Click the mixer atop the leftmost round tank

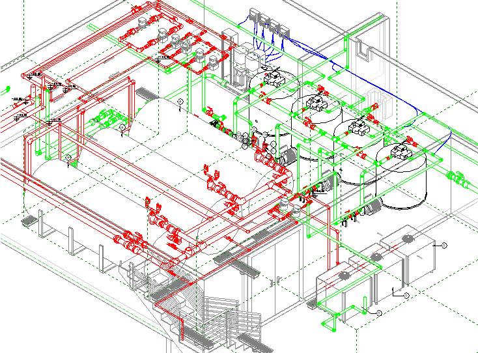[x=272, y=78]
